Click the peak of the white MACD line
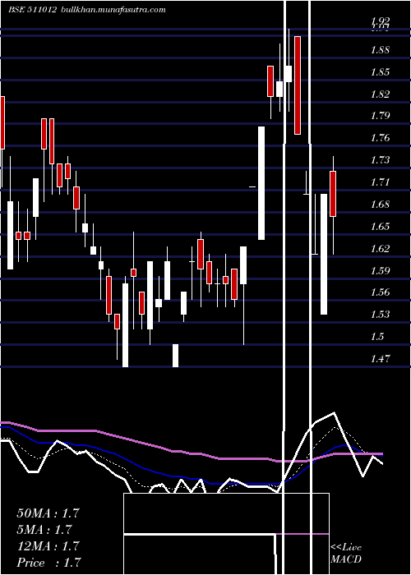411x575 pixels. pyautogui.click(x=334, y=413)
